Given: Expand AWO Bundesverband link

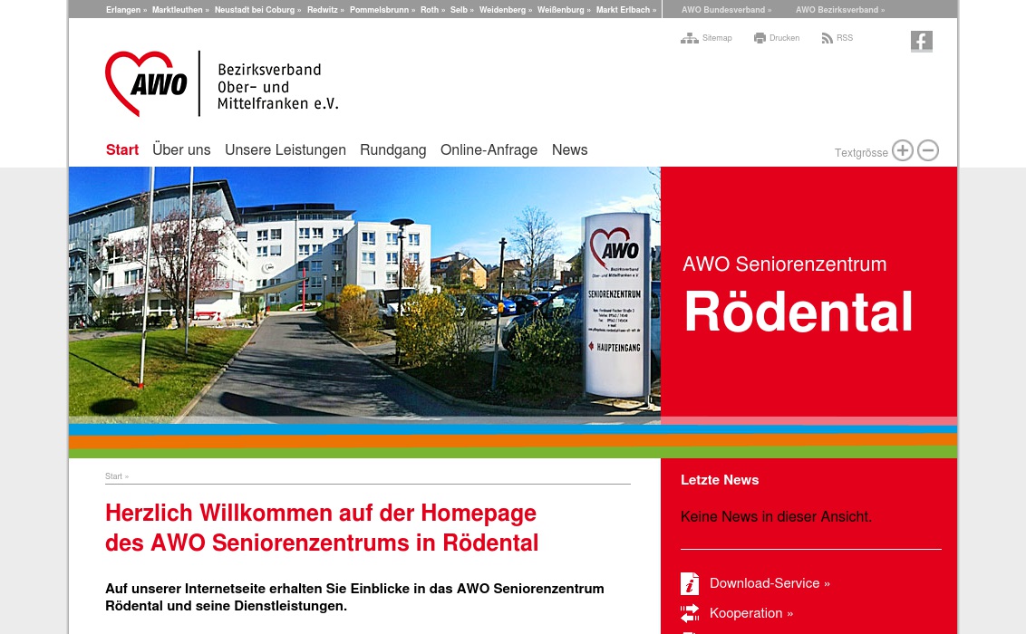Looking at the screenshot, I should click(726, 10).
